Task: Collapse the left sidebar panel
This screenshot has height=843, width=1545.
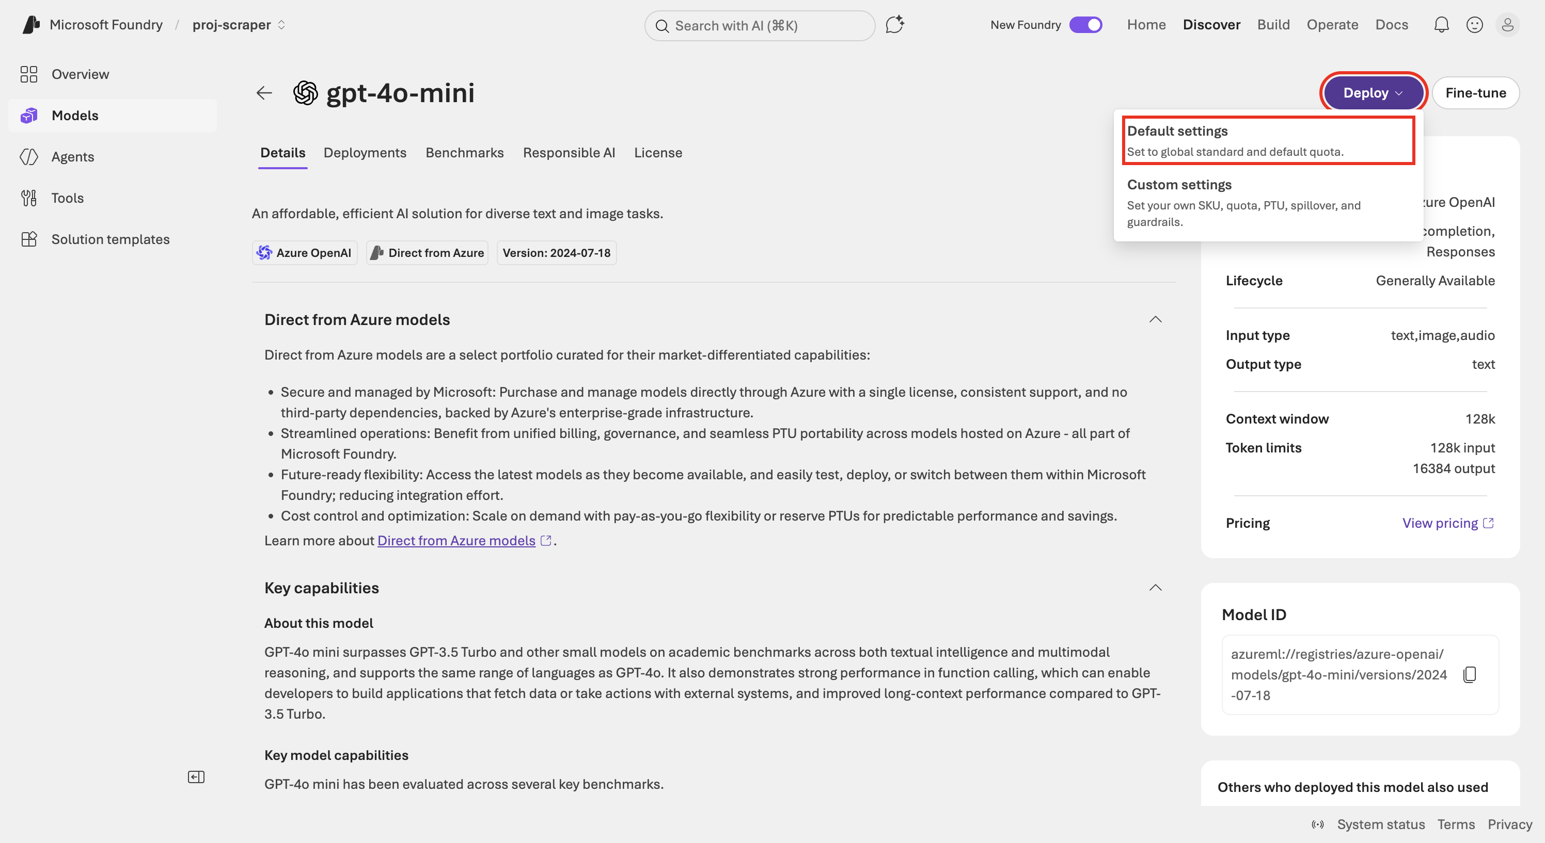Action: (196, 777)
